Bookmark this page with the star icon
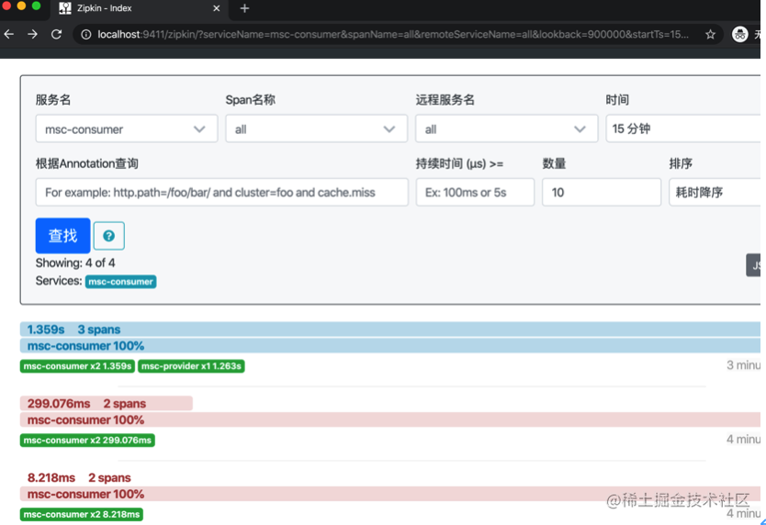The image size is (766, 525). (710, 34)
